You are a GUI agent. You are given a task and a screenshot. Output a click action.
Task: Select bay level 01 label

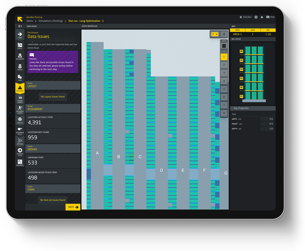pyautogui.click(x=241, y=96)
